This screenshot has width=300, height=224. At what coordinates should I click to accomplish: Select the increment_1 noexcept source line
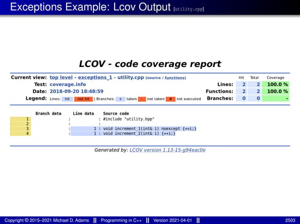coord(150,128)
